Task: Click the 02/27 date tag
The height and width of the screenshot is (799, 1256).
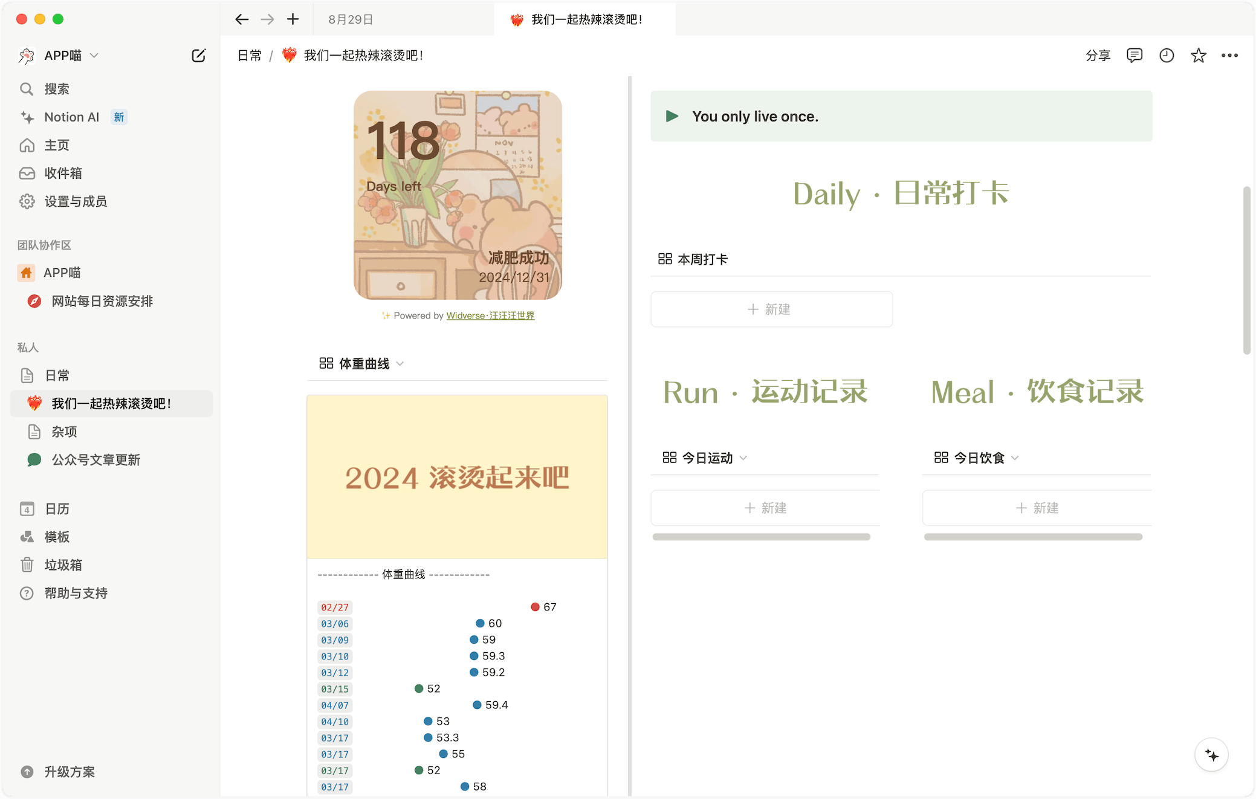Action: (x=335, y=607)
